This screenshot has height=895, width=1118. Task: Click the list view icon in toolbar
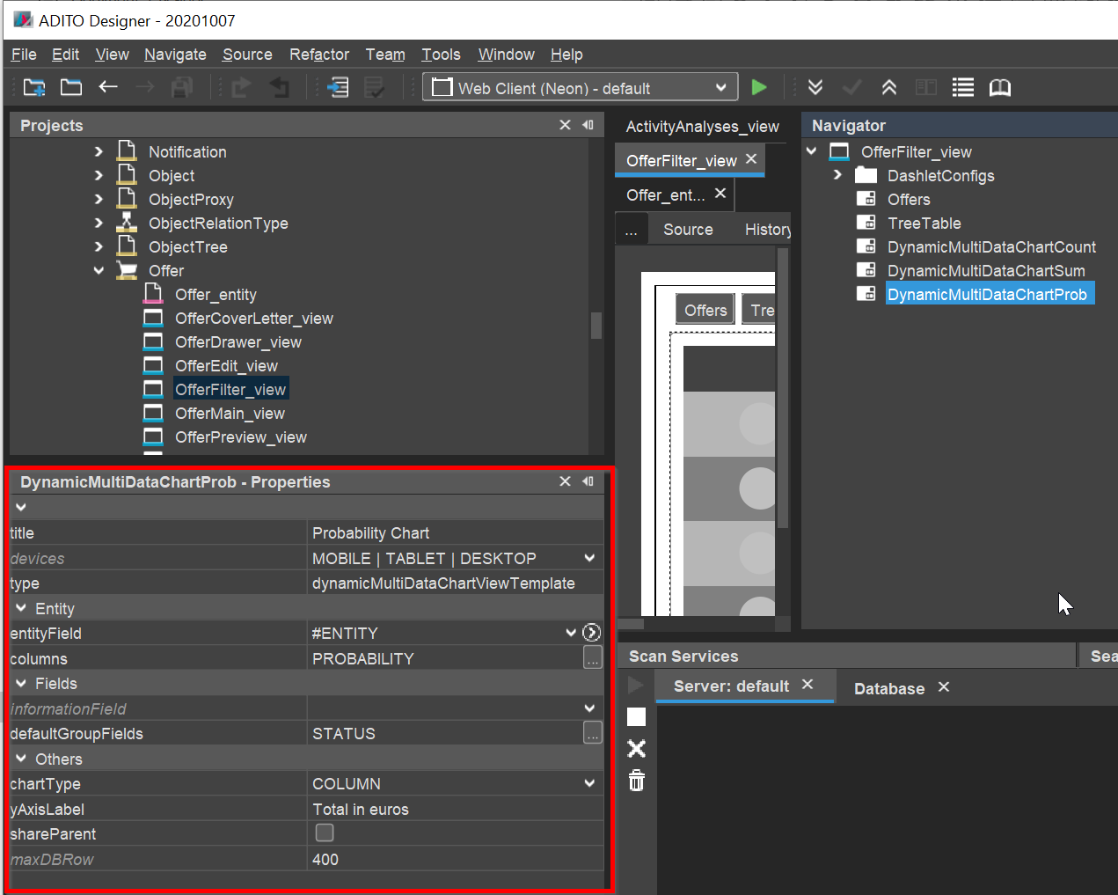click(x=963, y=87)
